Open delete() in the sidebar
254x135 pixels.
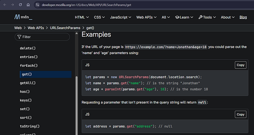point(28,48)
